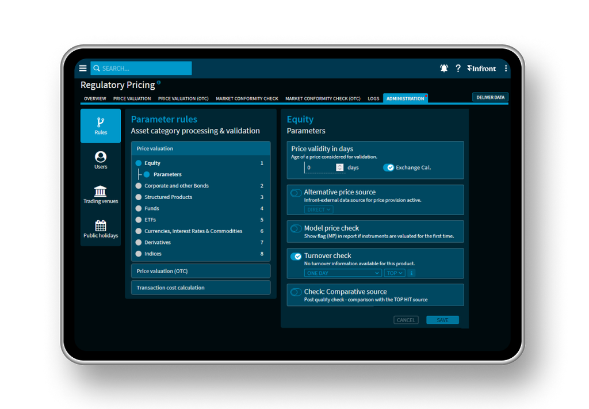Click the info icon beside the TOP dropdown
This screenshot has height=409, width=589.
click(x=411, y=273)
